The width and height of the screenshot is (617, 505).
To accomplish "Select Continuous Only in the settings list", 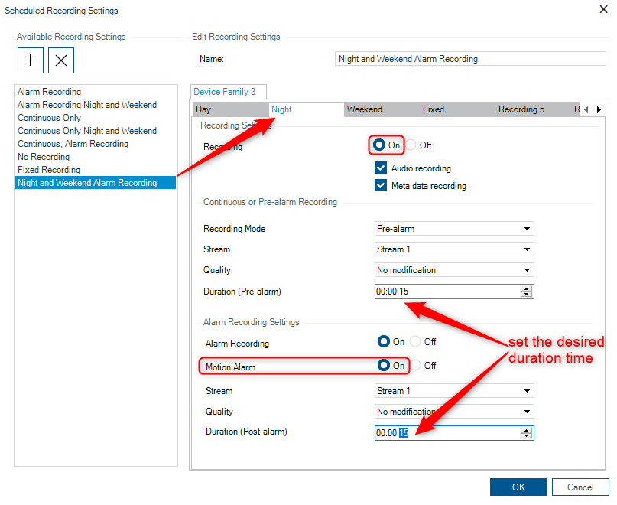I will point(49,118).
